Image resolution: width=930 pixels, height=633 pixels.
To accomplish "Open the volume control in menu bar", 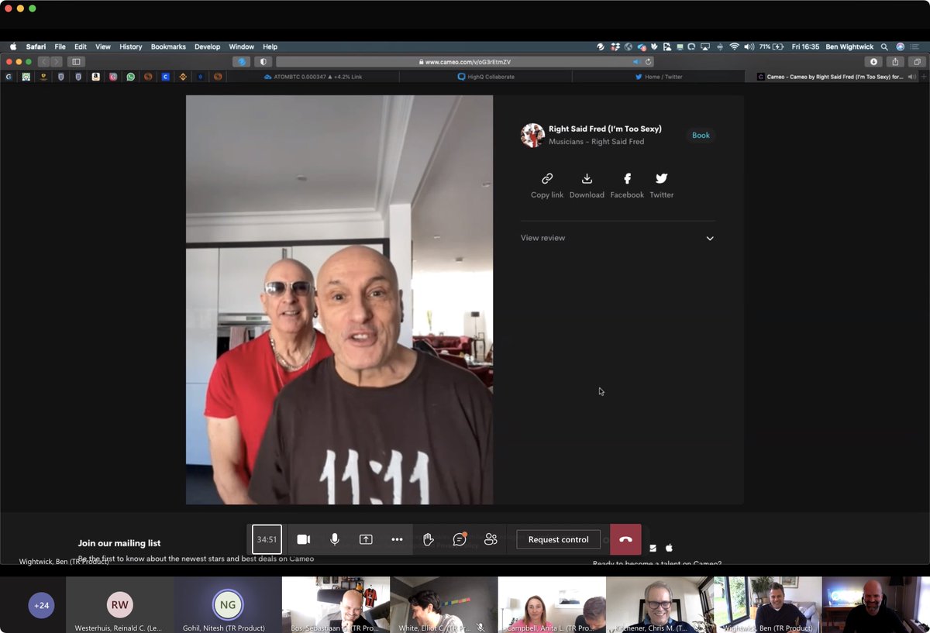I will tap(749, 46).
